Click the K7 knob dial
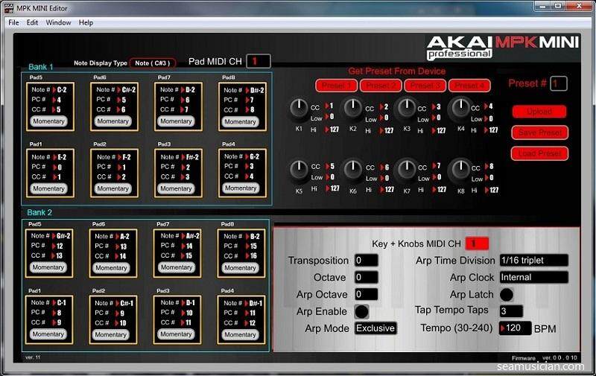 (407, 170)
